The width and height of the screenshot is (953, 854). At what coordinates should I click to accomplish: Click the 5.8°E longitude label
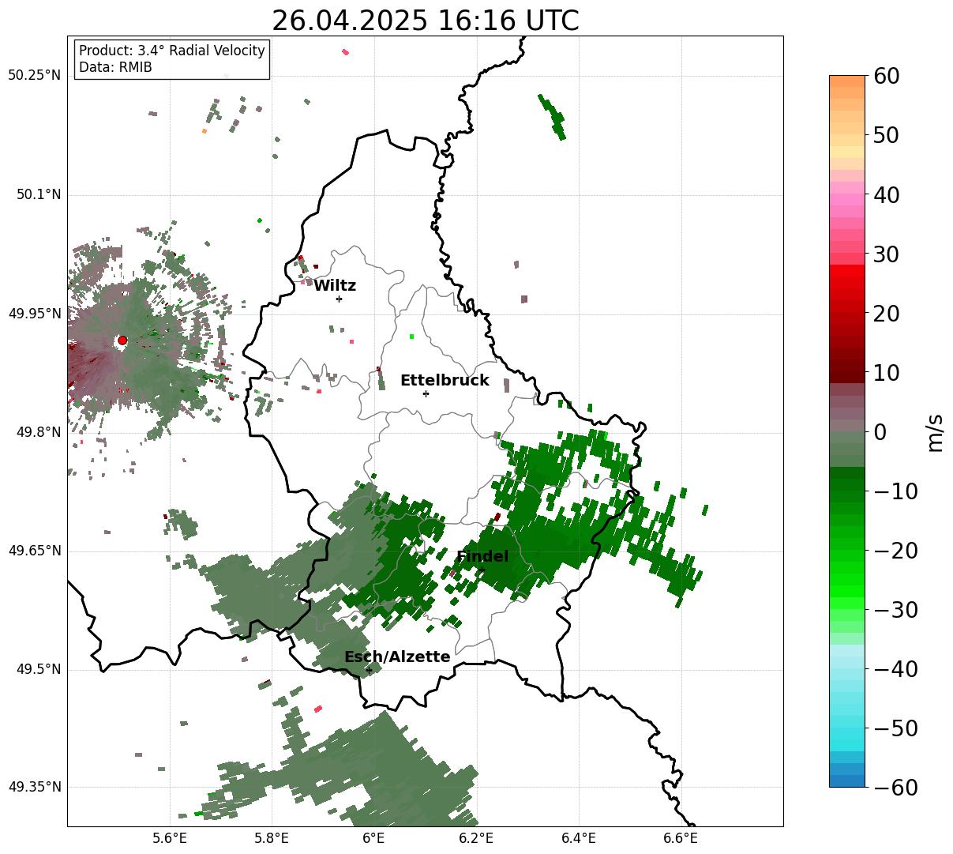[x=272, y=838]
